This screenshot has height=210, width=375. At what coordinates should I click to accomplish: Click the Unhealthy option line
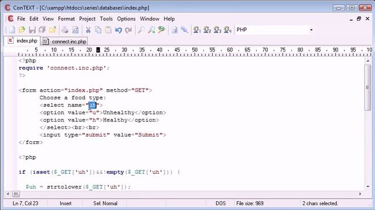click(x=103, y=113)
